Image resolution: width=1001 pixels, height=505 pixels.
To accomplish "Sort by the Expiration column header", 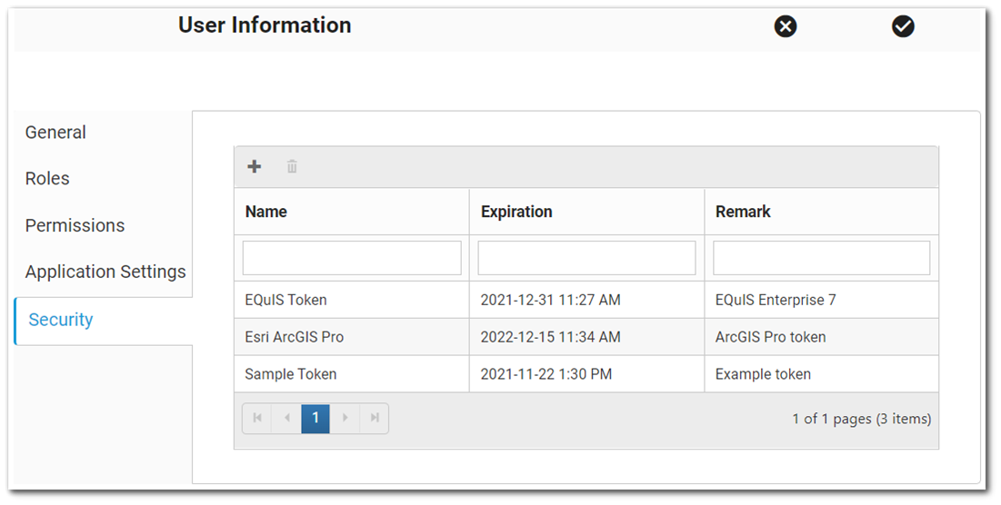I will (x=516, y=212).
